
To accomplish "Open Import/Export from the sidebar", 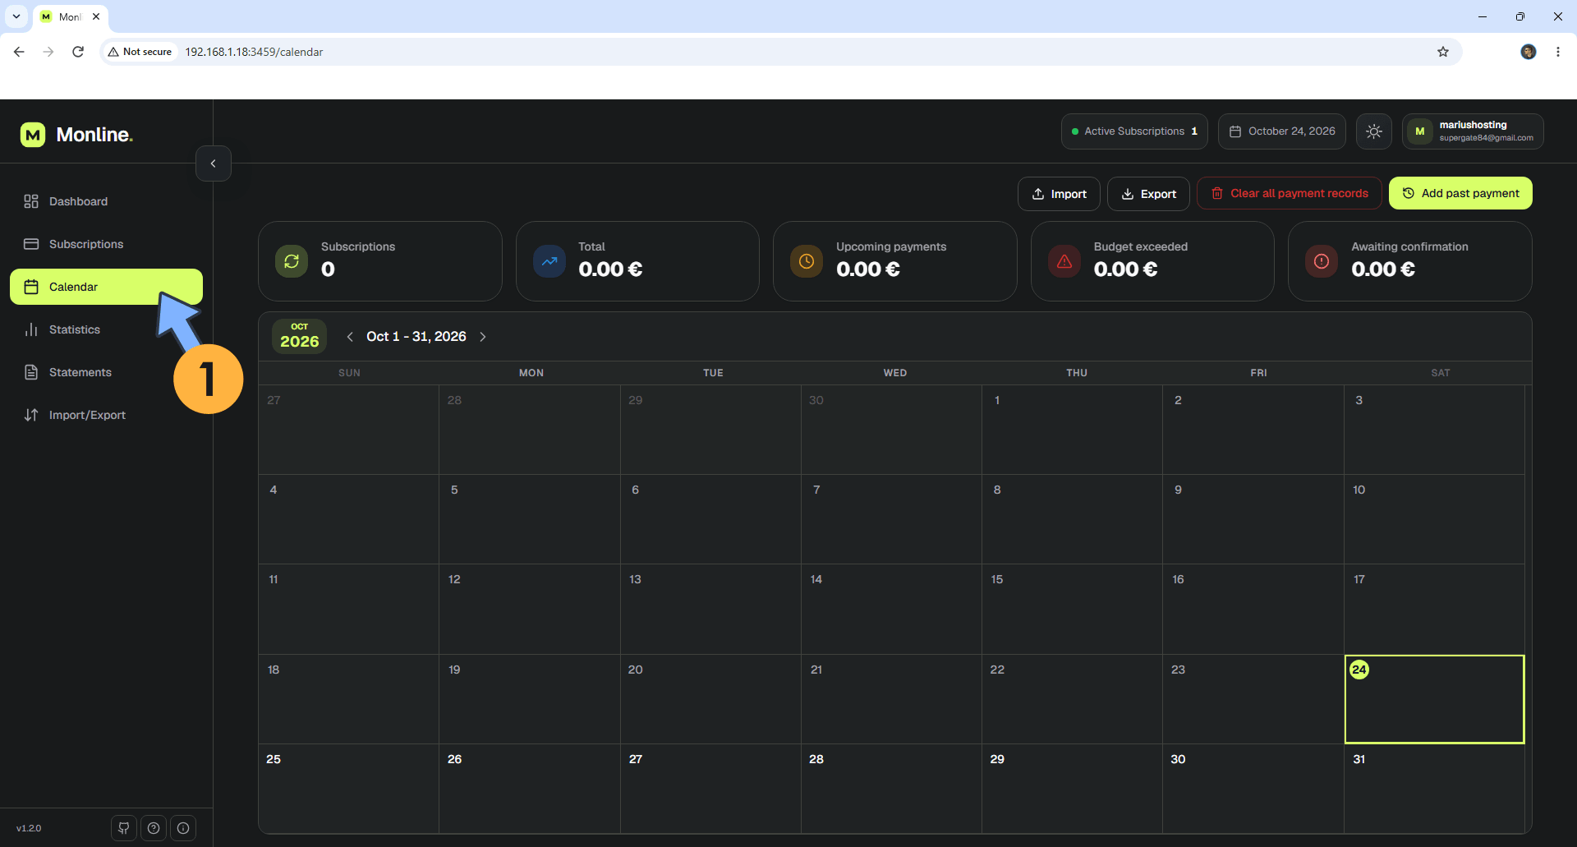I will pyautogui.click(x=107, y=415).
